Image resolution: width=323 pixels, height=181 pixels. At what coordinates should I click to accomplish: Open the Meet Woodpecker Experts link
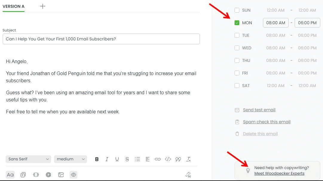(x=279, y=173)
